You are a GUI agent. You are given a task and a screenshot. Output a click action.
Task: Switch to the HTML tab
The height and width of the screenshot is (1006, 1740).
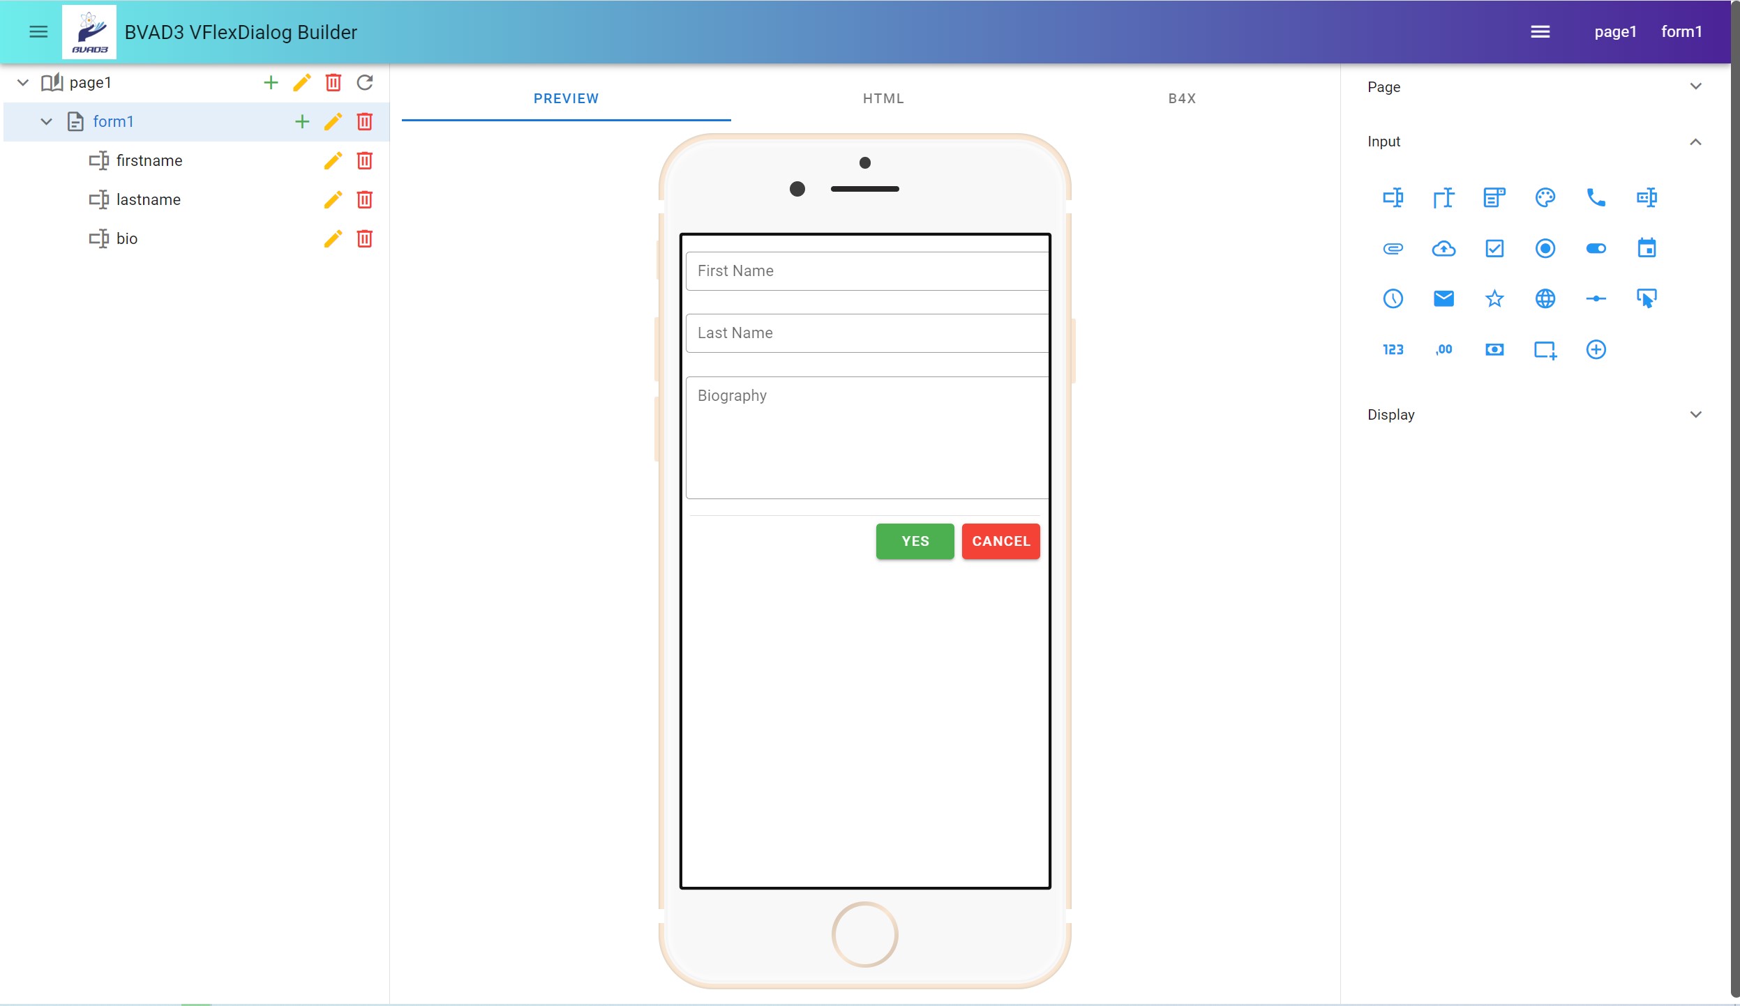pos(882,98)
